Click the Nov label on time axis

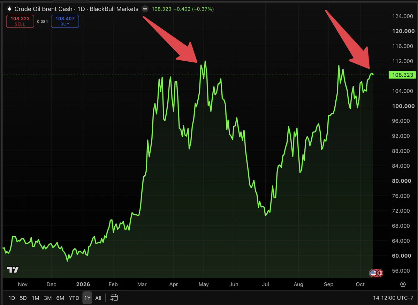pos(23,284)
